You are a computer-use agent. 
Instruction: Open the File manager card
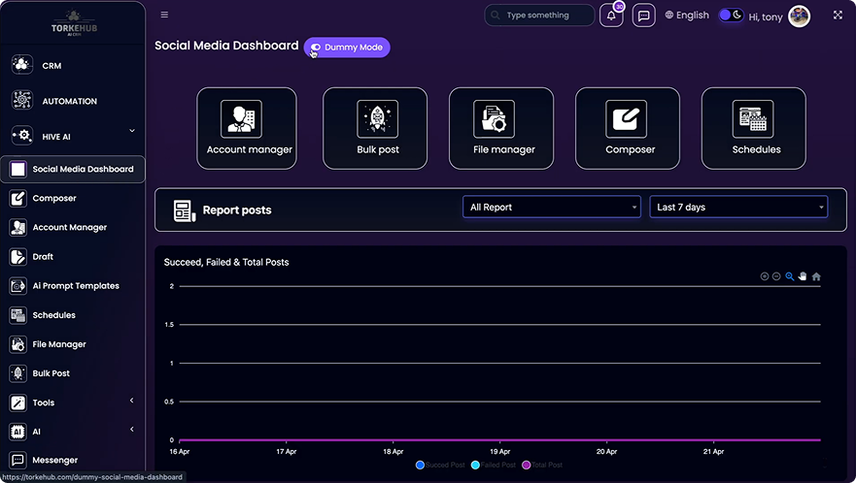pyautogui.click(x=501, y=127)
